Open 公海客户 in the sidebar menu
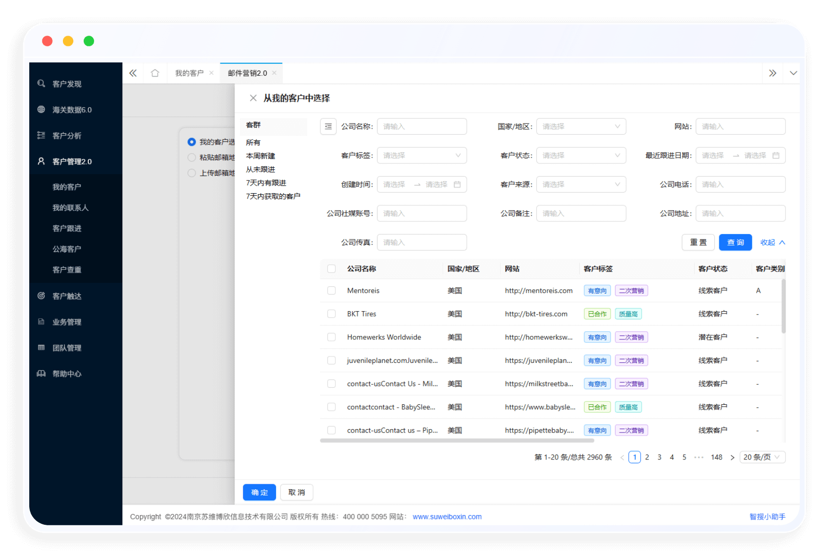 (x=67, y=249)
